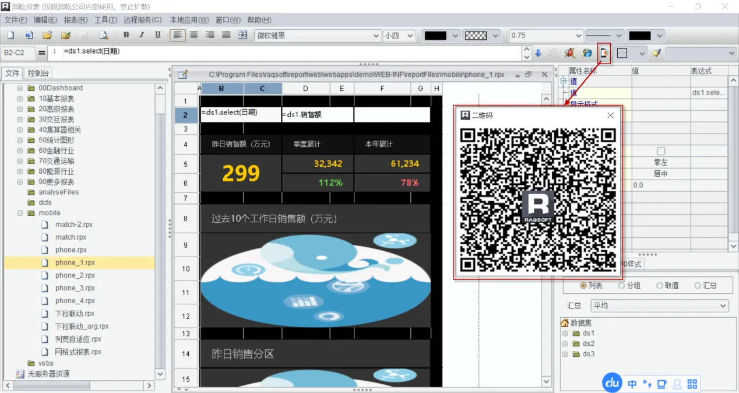Expand the 00Dashboard folder

20,88
